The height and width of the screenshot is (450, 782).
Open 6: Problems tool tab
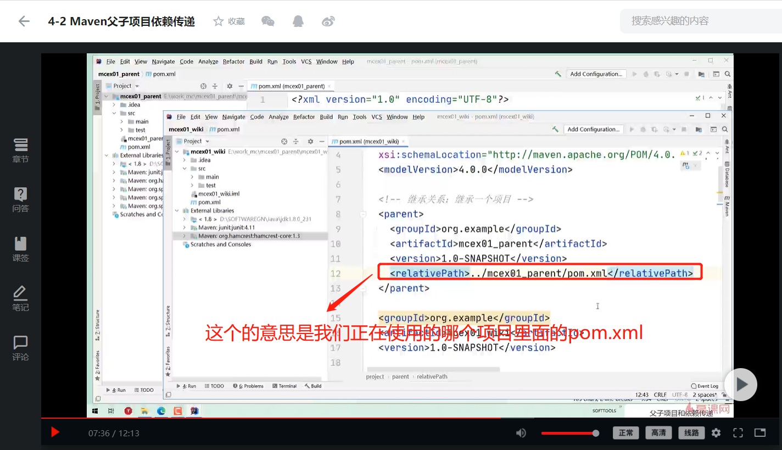tap(248, 386)
